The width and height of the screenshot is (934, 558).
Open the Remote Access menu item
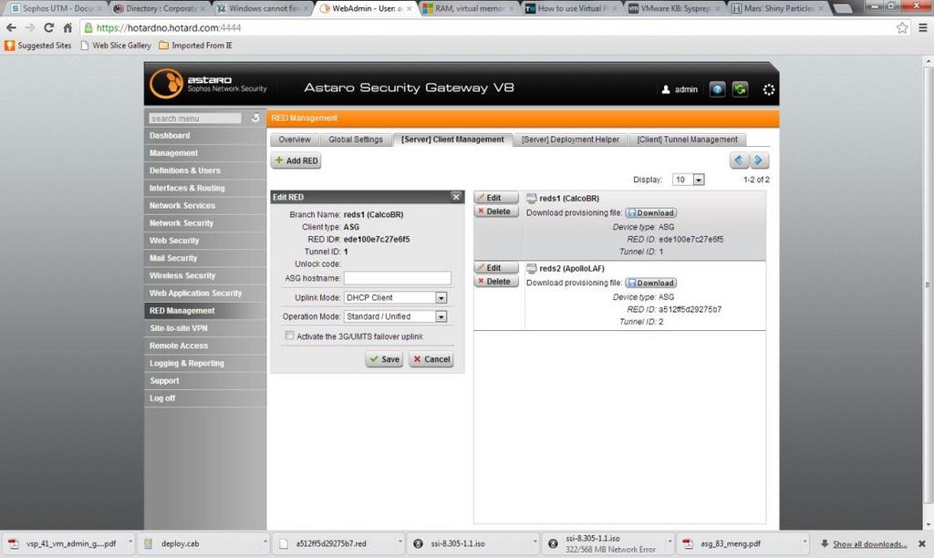tap(205, 346)
